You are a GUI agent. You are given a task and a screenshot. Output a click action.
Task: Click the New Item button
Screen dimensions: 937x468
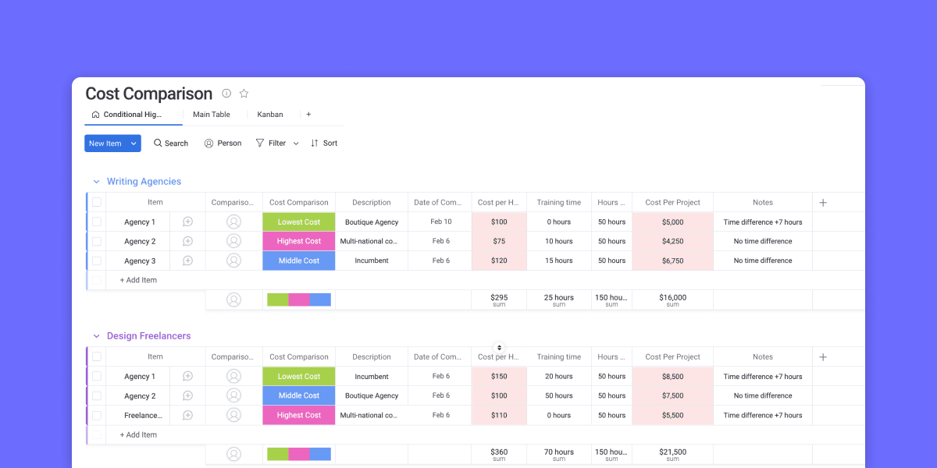[x=105, y=143]
